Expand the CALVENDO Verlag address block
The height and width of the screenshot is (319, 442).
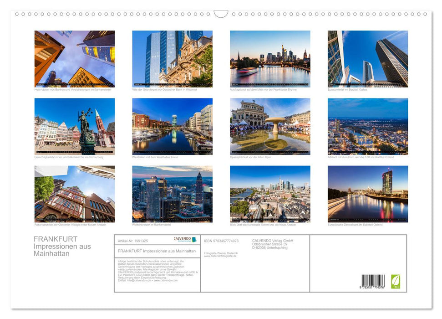(273, 243)
